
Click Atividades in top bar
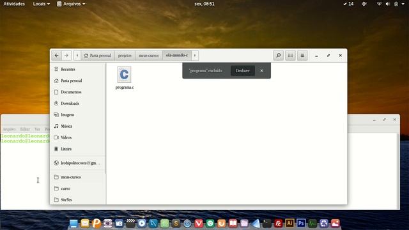click(14, 4)
